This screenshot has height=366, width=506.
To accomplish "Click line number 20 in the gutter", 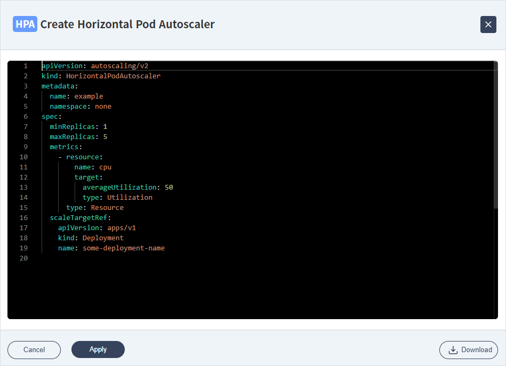I will point(23,258).
